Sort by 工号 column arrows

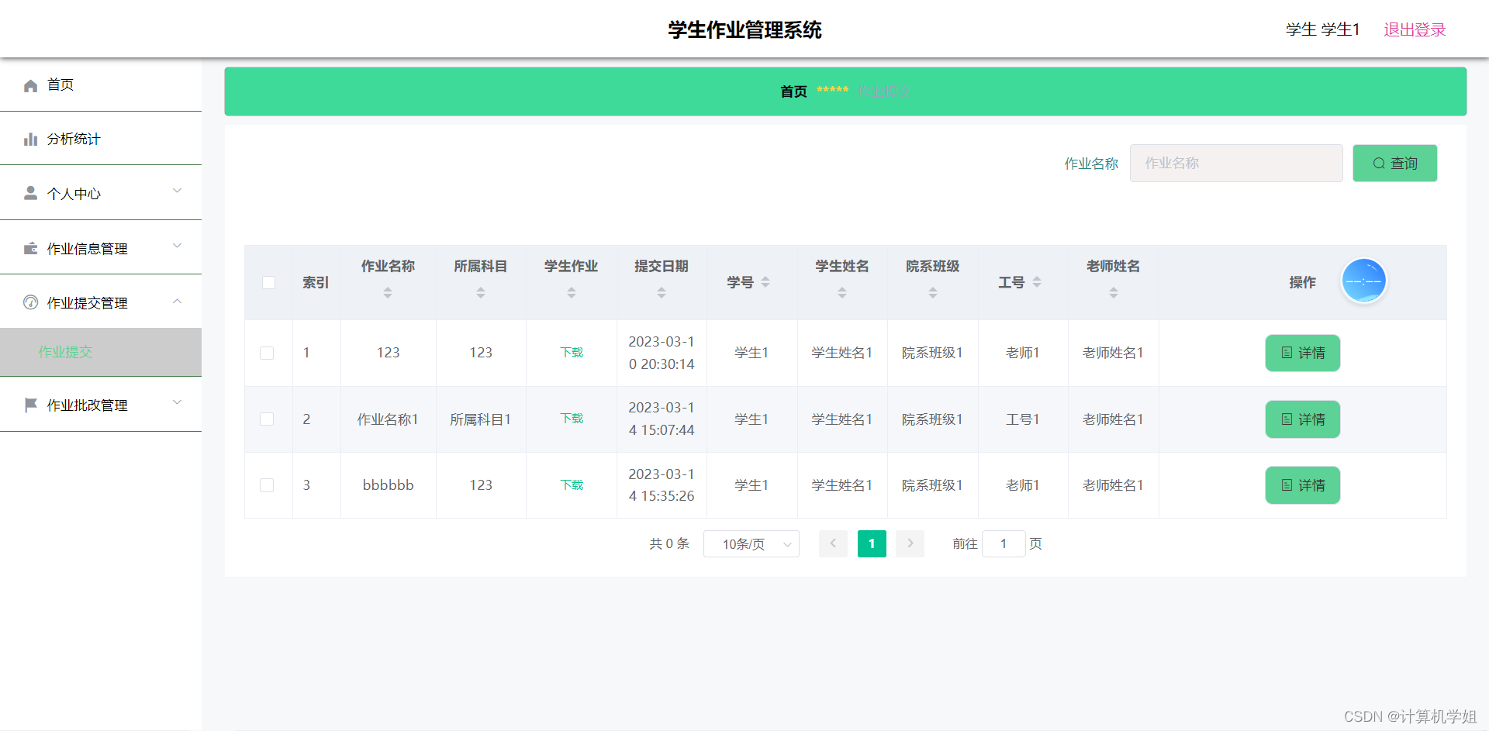click(x=1037, y=282)
